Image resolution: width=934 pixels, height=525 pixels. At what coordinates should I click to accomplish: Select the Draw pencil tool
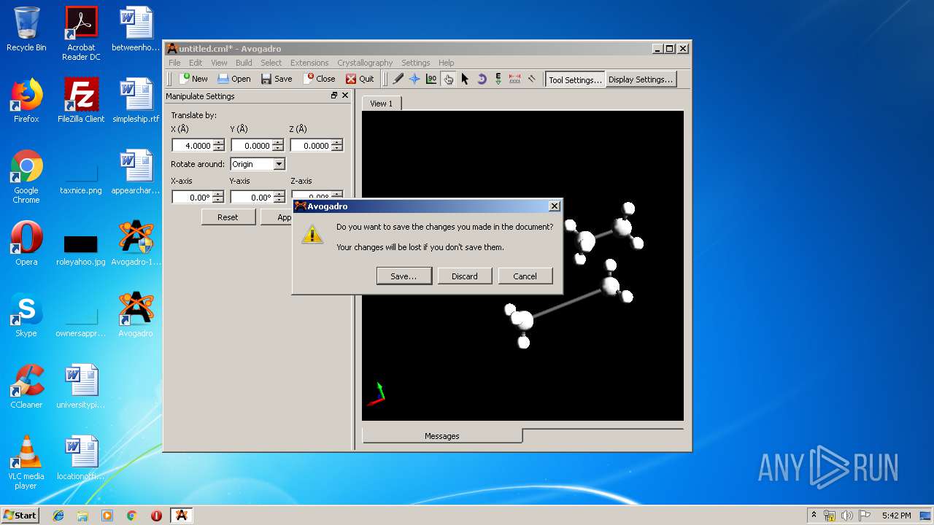[x=398, y=79]
